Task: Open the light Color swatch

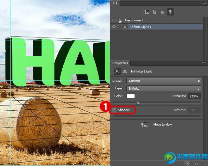Action: tap(131, 96)
